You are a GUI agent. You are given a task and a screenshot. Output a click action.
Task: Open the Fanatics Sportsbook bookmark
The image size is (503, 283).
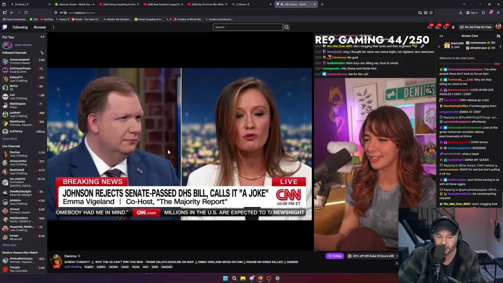click(x=219, y=19)
